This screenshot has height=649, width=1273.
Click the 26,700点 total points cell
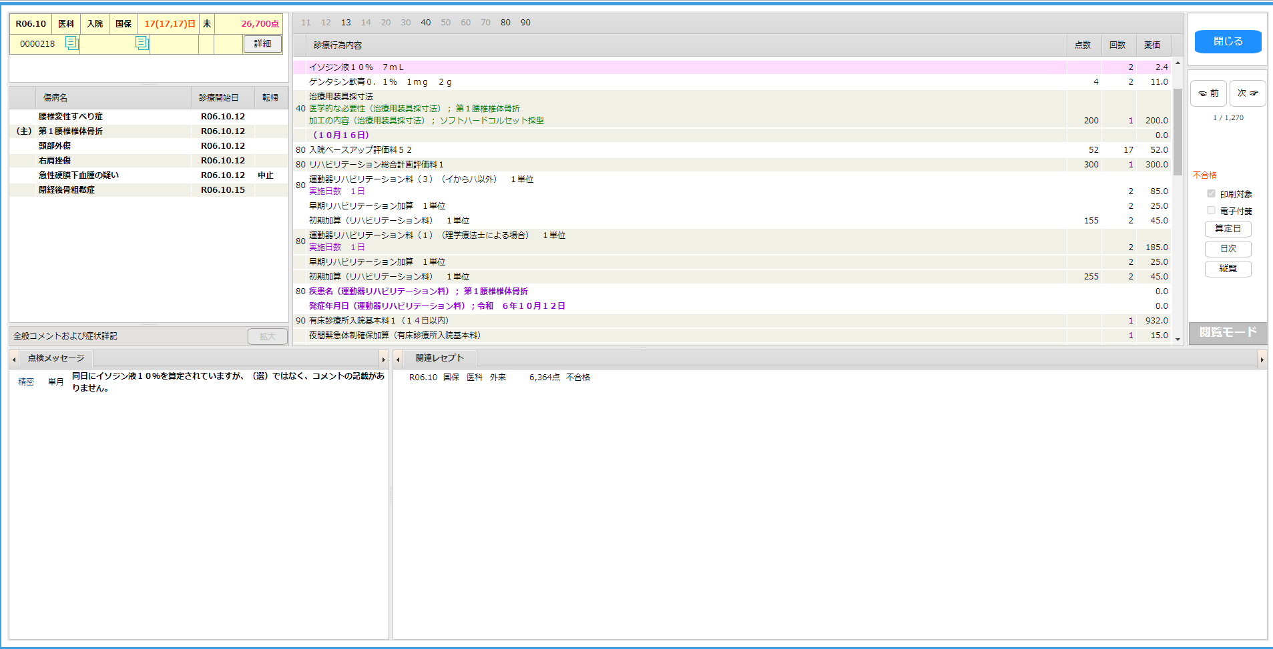pos(249,24)
